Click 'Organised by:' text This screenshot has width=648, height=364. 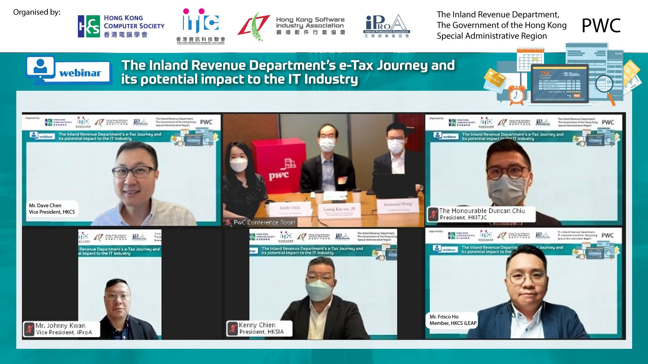37,12
